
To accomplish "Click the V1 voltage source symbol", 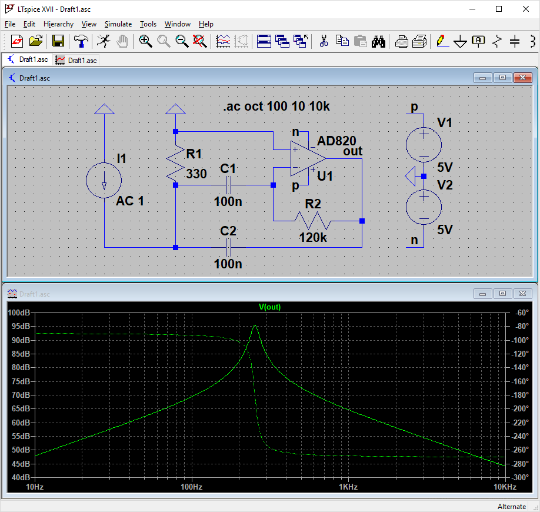I will pos(424,145).
